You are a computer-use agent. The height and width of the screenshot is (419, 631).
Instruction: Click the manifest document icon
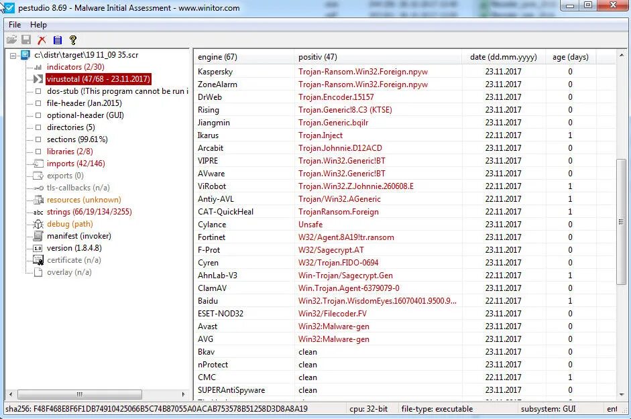pyautogui.click(x=38, y=236)
